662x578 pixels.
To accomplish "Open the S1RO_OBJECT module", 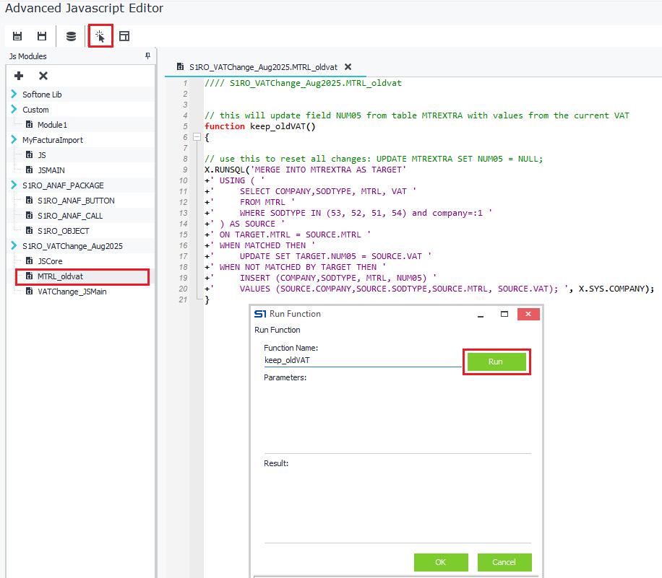I will [x=64, y=231].
